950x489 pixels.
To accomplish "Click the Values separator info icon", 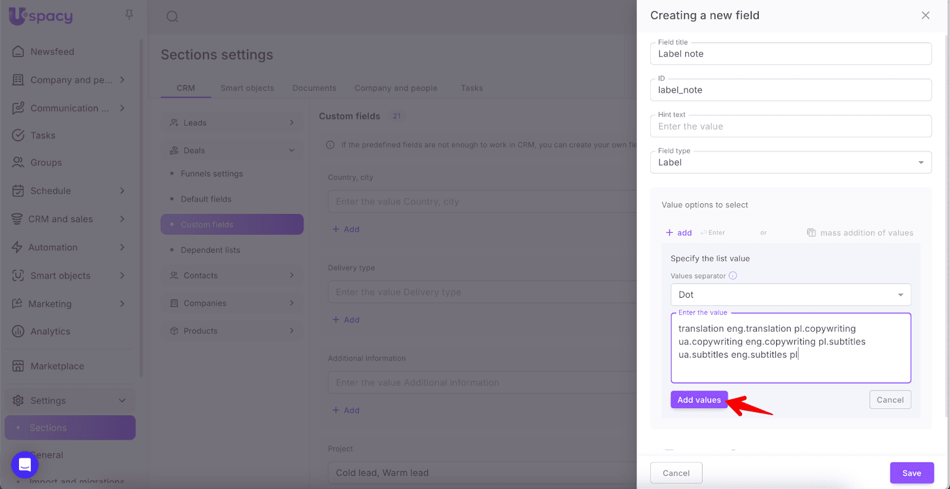I will click(x=733, y=276).
